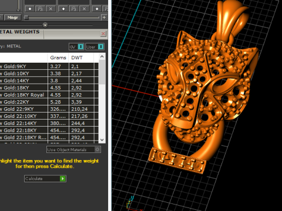Image resolution: width=282 pixels, height=211 pixels.
Task: Click the Grams column header
Action: click(58, 57)
